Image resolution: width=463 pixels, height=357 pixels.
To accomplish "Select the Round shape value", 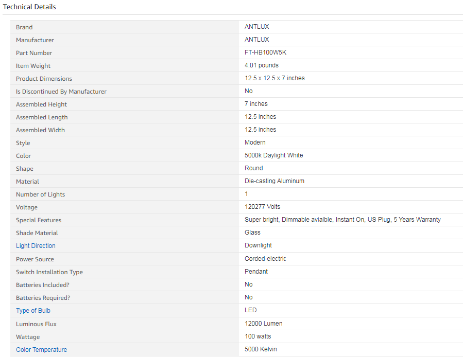I will coord(254,168).
